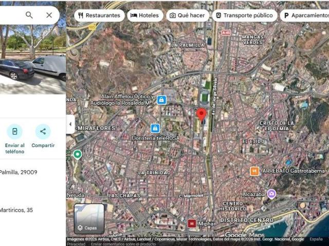Image resolution: width=329 pixels, height=246 pixels.
Task: Click the ARREBATO Gastrotaberna label text
Action: (x=294, y=171)
